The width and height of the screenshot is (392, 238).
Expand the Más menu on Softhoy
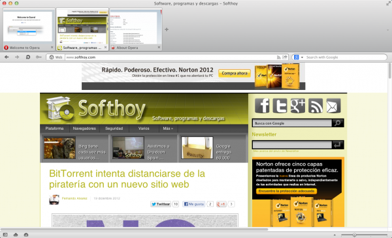(x=168, y=128)
